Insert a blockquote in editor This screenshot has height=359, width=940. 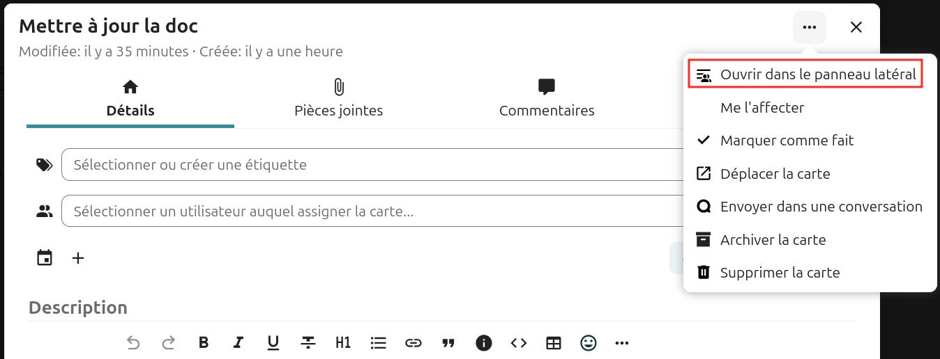tap(448, 342)
